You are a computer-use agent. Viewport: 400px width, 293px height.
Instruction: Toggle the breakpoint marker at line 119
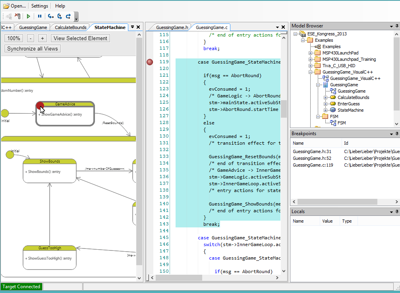tap(150, 62)
